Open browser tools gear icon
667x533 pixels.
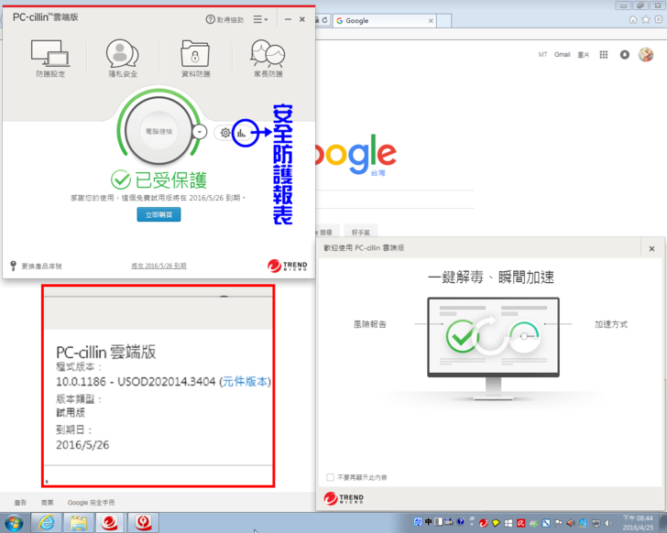click(659, 20)
